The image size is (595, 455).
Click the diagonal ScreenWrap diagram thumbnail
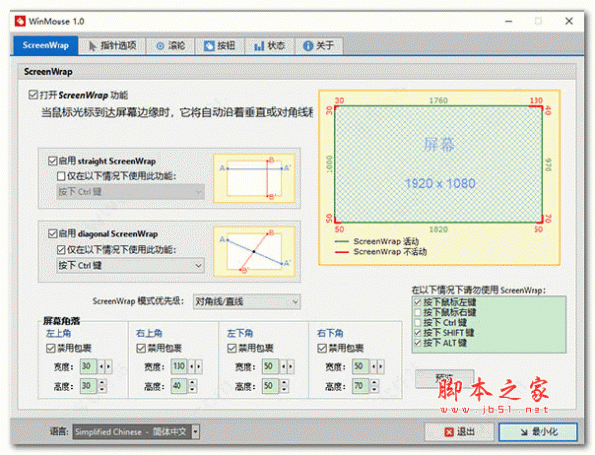(x=254, y=252)
